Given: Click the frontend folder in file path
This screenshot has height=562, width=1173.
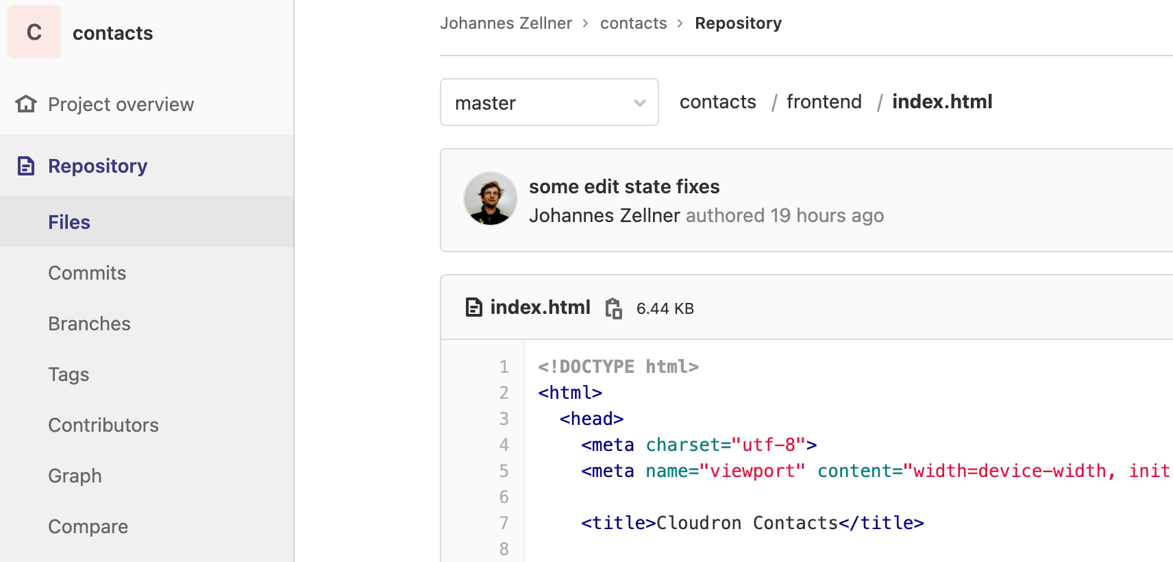Looking at the screenshot, I should pos(824,101).
